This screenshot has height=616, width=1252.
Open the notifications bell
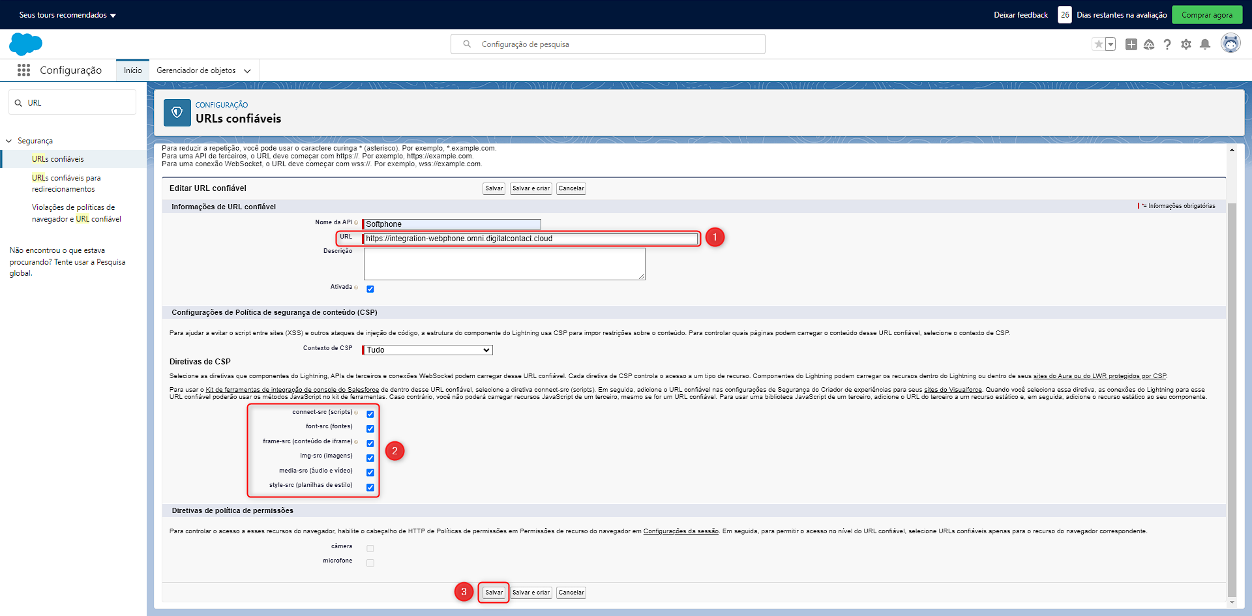click(x=1205, y=44)
